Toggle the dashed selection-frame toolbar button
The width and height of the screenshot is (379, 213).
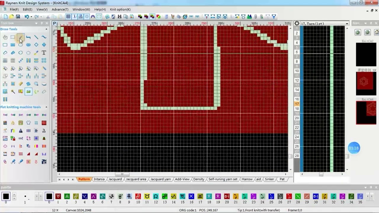[x=99, y=17]
